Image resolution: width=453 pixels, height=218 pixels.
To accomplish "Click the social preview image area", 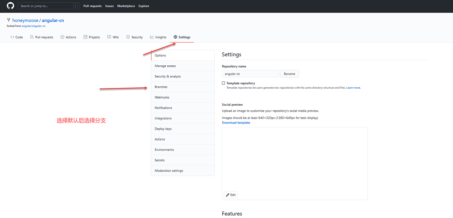I will [295, 163].
